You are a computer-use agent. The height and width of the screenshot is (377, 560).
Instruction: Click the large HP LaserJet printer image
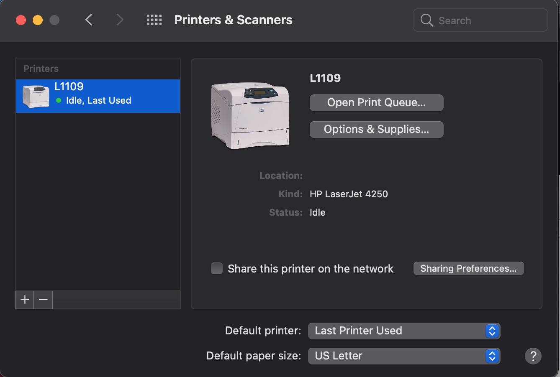click(250, 115)
